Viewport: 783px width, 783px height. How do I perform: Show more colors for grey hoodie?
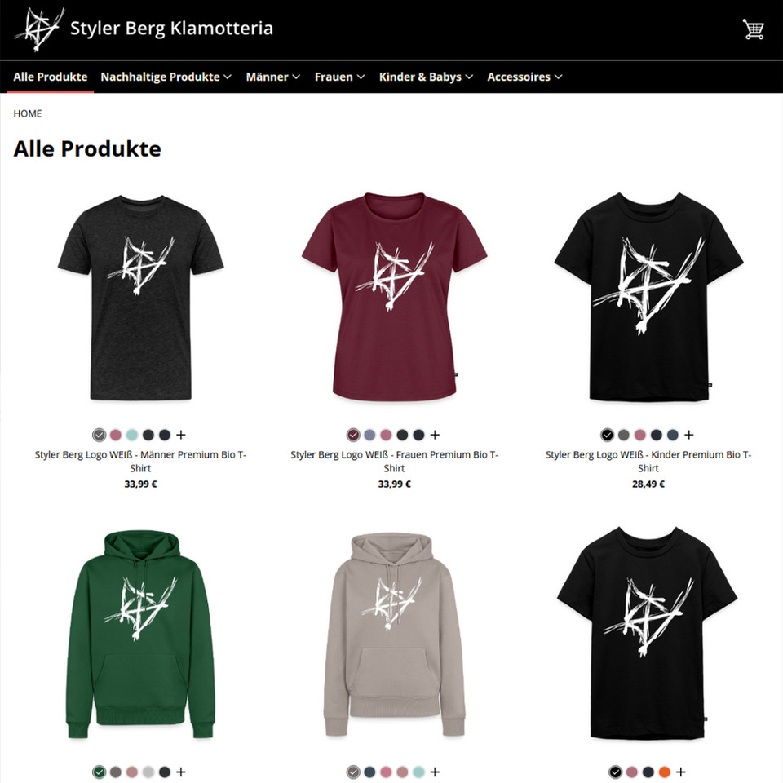[x=435, y=772]
